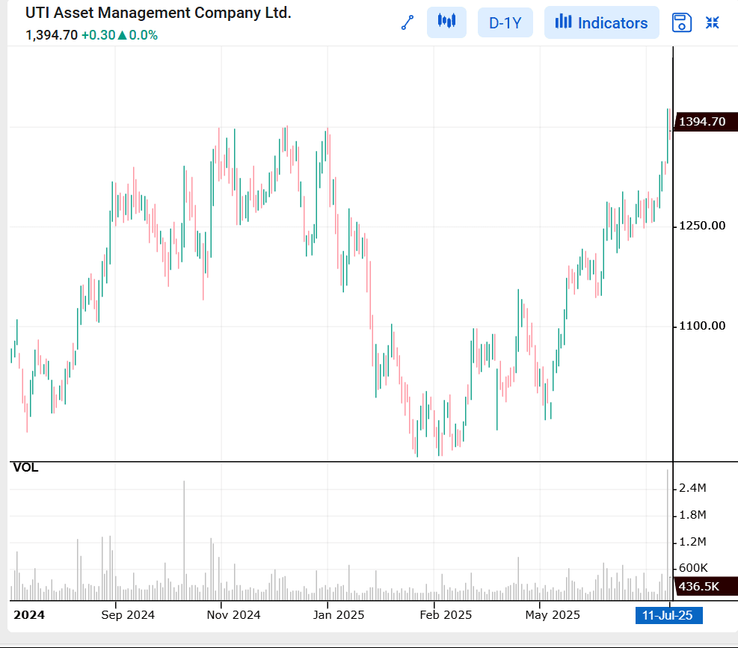Click the 1.8M volume axis label

coord(692,515)
